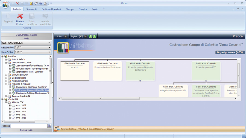Click Elimina Pratica in the ribbon

(x=20, y=19)
